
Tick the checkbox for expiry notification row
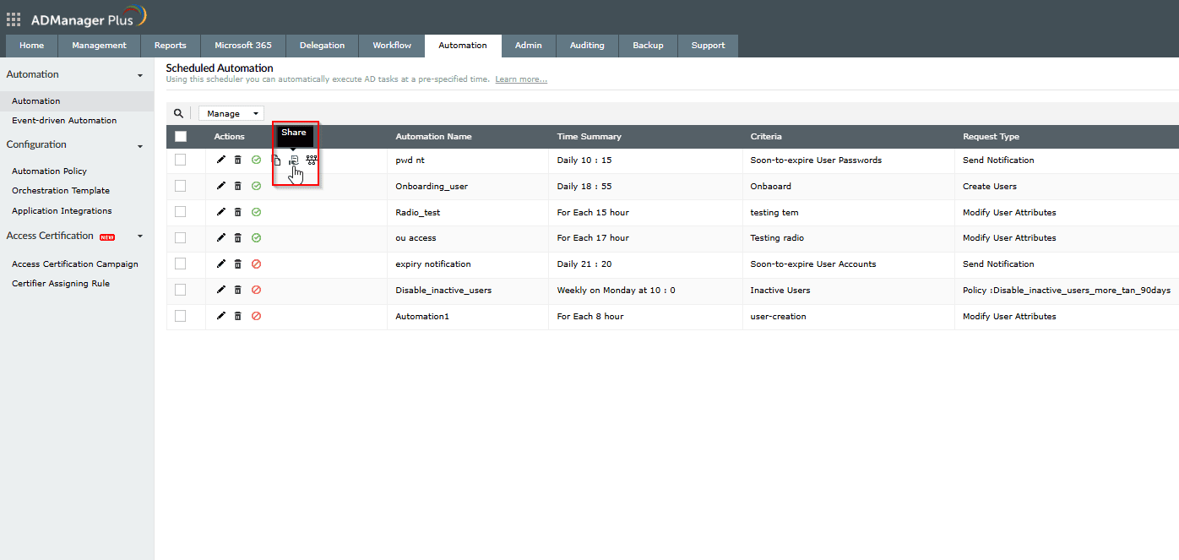pyautogui.click(x=181, y=264)
